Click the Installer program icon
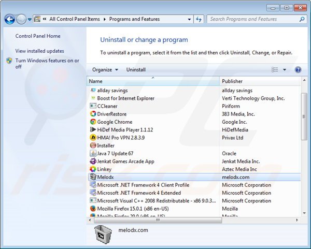Screen dimensions: 311x249 (93, 145)
